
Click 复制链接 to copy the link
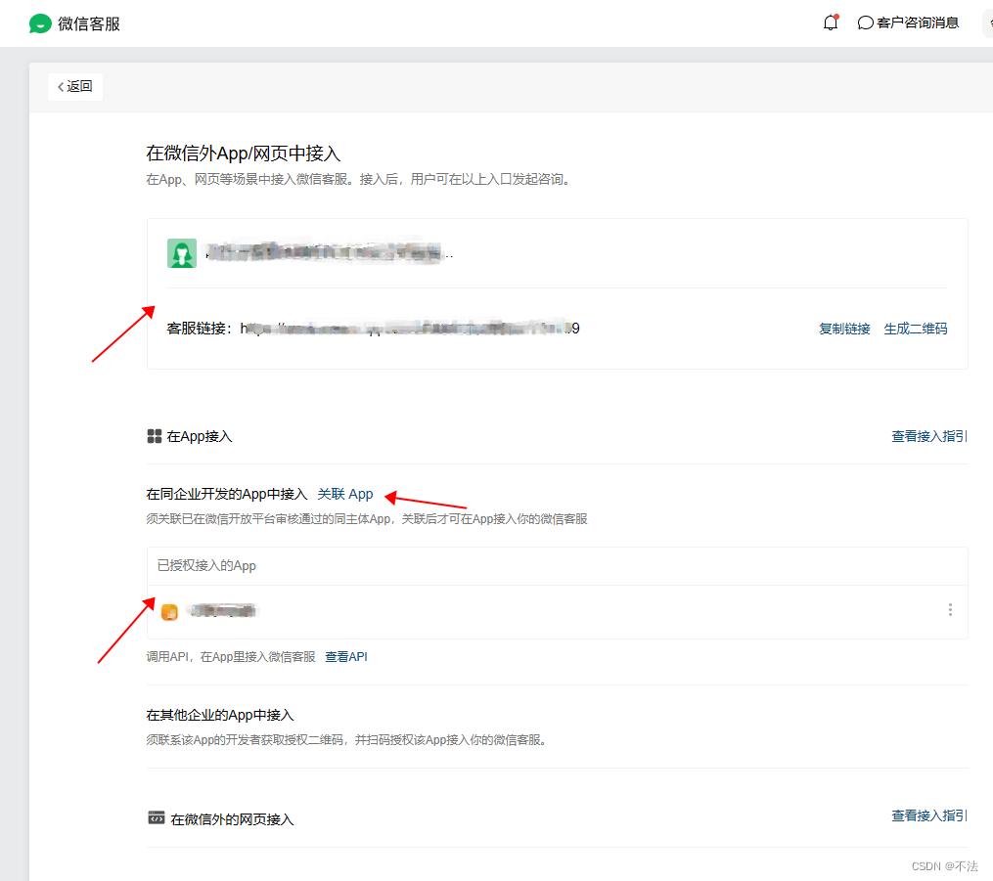point(844,330)
